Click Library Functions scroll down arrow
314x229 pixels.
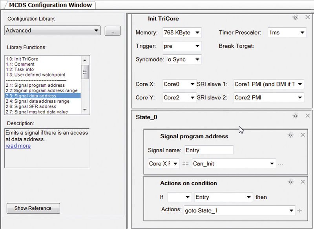[x=85, y=110]
